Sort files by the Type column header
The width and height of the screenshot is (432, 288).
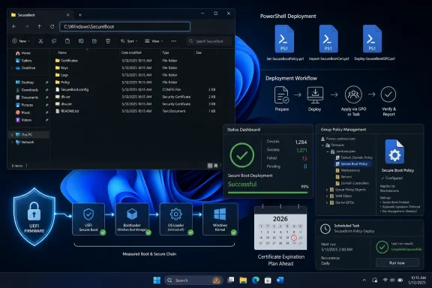click(166, 52)
